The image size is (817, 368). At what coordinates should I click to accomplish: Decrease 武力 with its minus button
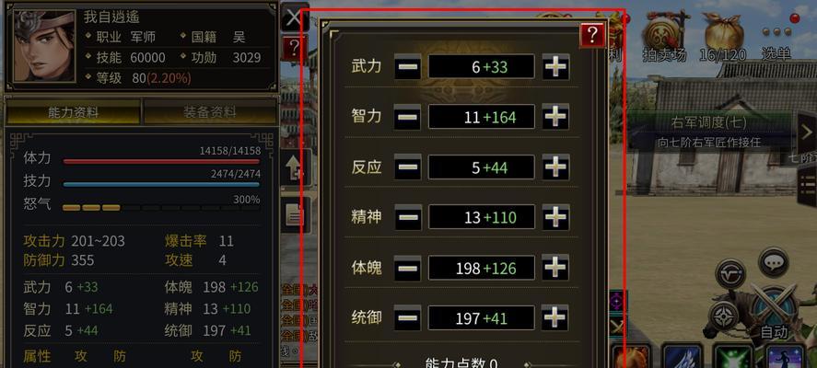(x=407, y=67)
